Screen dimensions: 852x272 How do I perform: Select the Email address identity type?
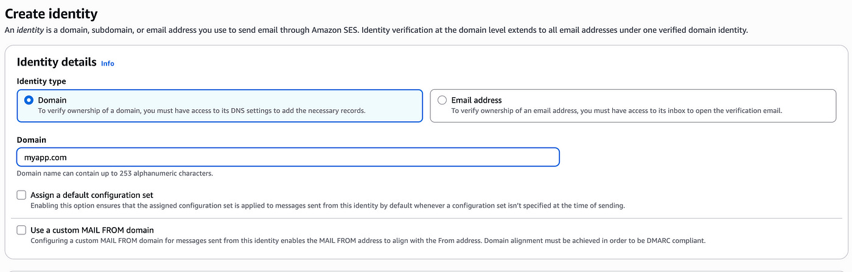pyautogui.click(x=442, y=100)
